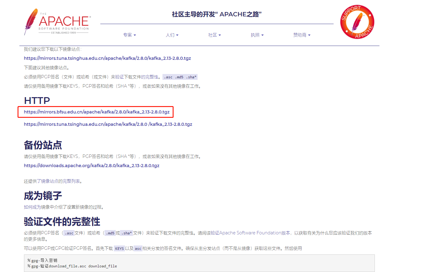Click the .sha* code badge
Image resolution: width=429 pixels, height=272 pixels.
click(126, 233)
